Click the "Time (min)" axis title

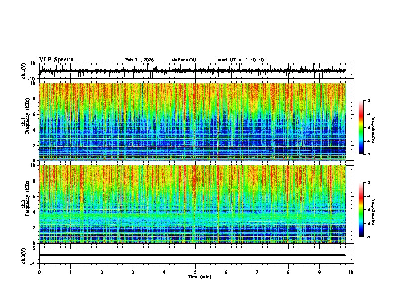[x=199, y=277]
